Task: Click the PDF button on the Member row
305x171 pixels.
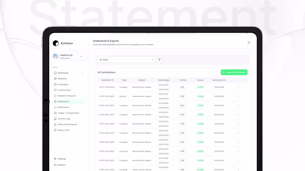Action: coord(182,97)
